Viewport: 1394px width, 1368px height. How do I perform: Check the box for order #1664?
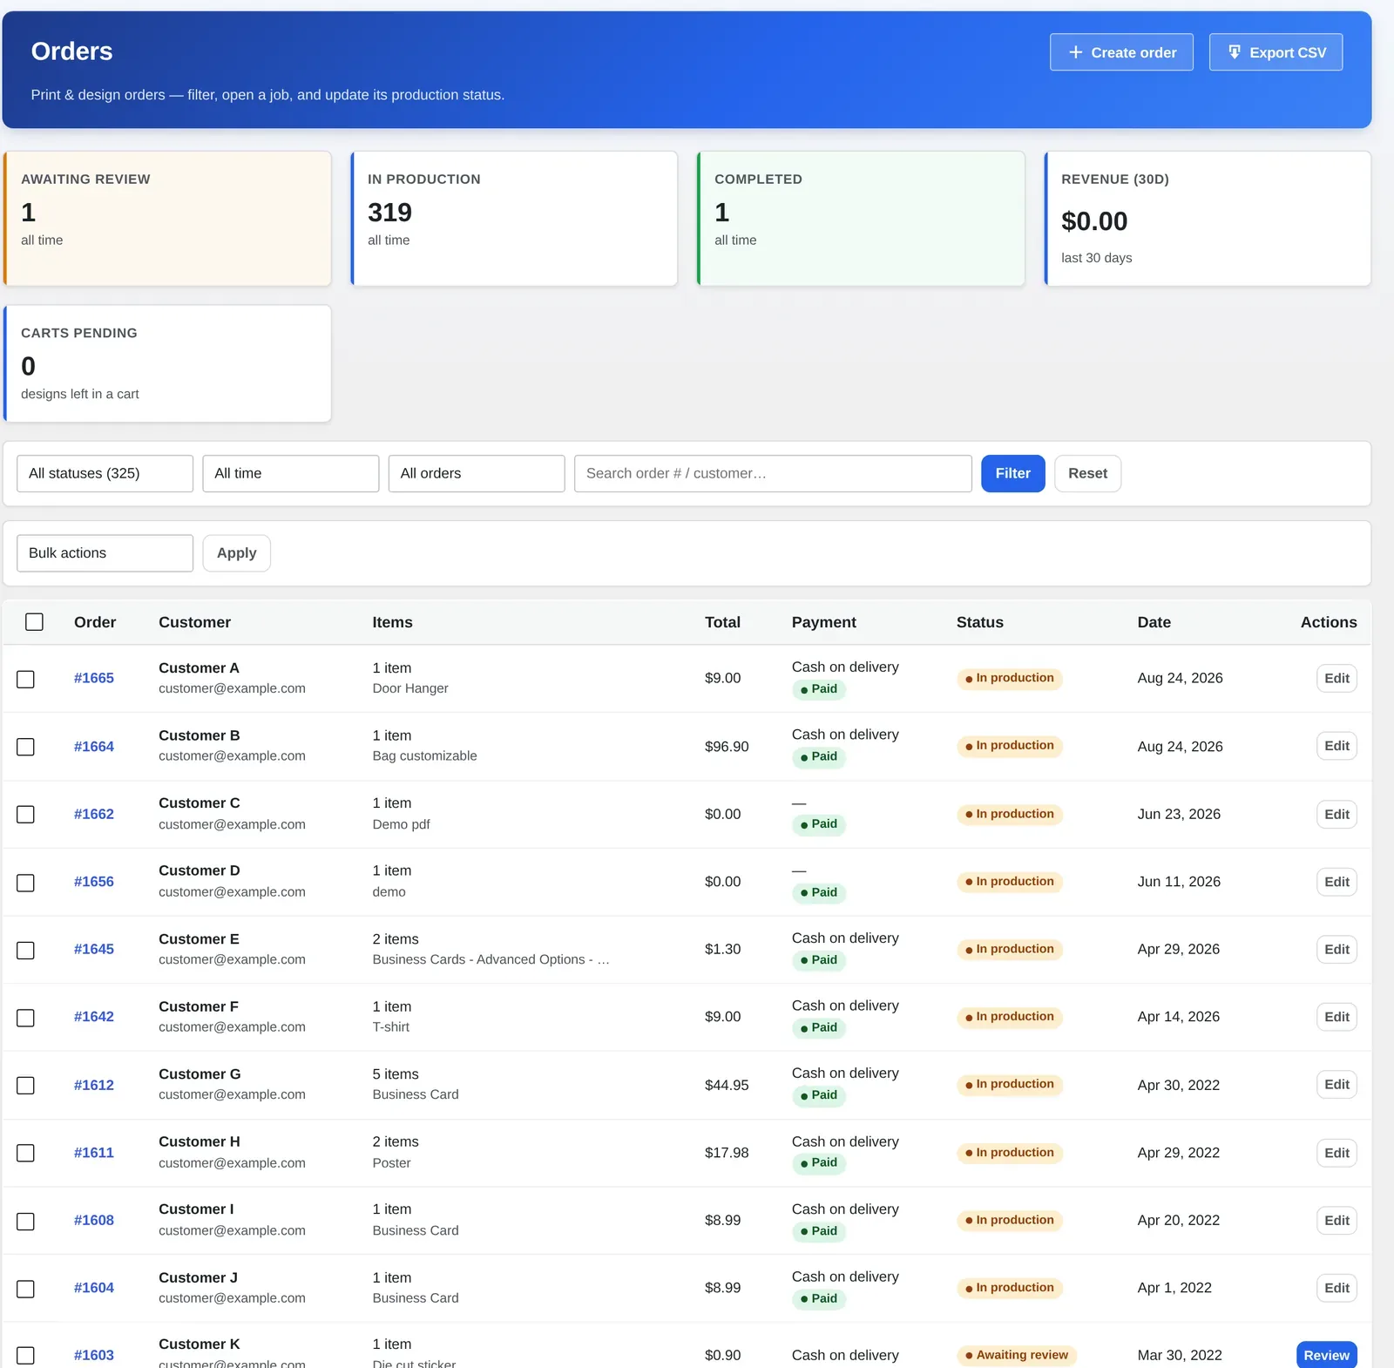tap(26, 747)
